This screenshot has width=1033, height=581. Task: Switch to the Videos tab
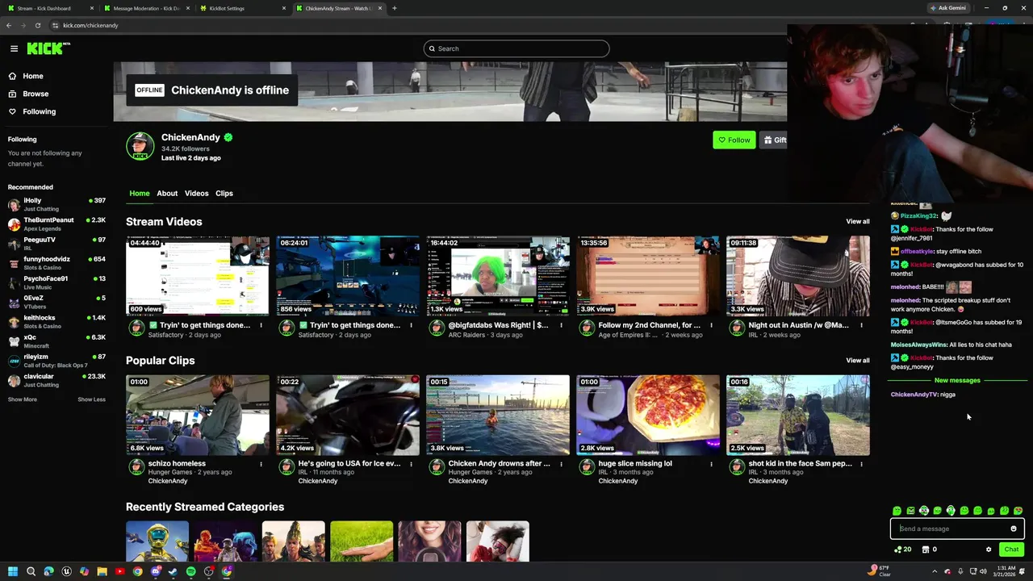click(196, 193)
